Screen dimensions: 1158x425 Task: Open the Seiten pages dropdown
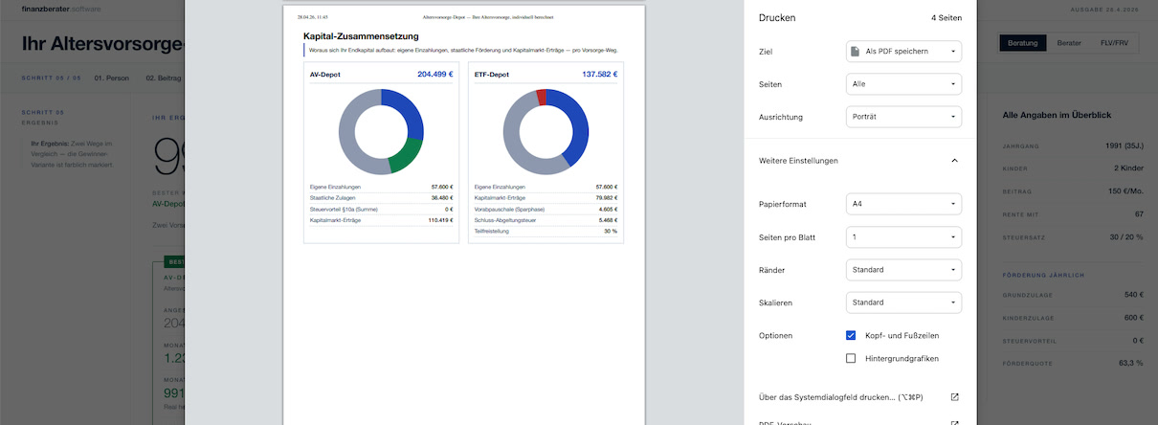coord(903,84)
